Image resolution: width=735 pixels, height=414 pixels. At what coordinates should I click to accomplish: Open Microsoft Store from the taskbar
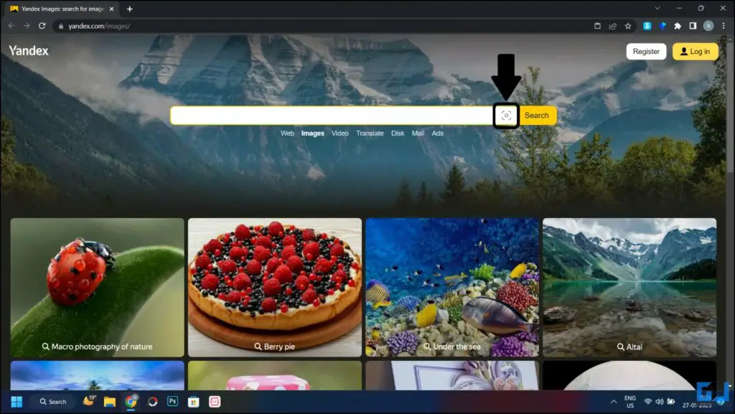[x=193, y=401]
